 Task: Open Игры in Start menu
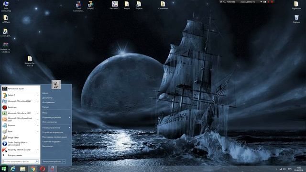[44, 113]
